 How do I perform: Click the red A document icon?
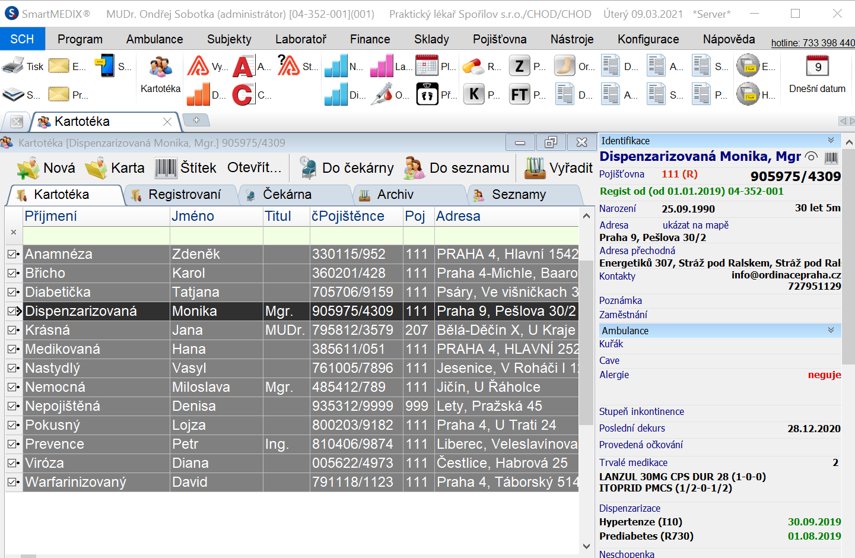pyautogui.click(x=243, y=66)
